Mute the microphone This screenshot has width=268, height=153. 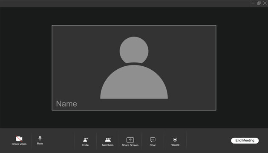(40, 140)
